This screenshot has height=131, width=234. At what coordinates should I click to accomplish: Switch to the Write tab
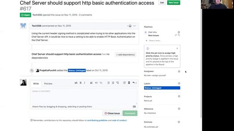(36, 84)
